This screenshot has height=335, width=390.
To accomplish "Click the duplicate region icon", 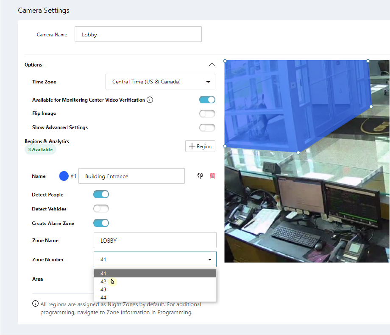I will (x=200, y=176).
